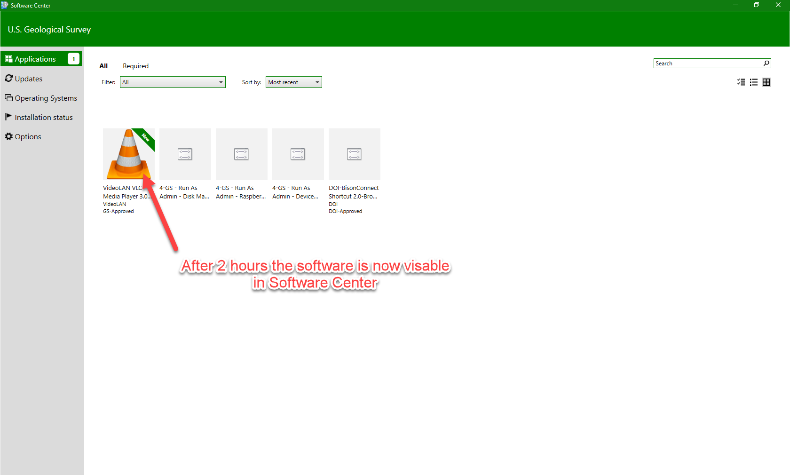Click the Installation status flag icon
This screenshot has width=790, height=475.
point(8,116)
